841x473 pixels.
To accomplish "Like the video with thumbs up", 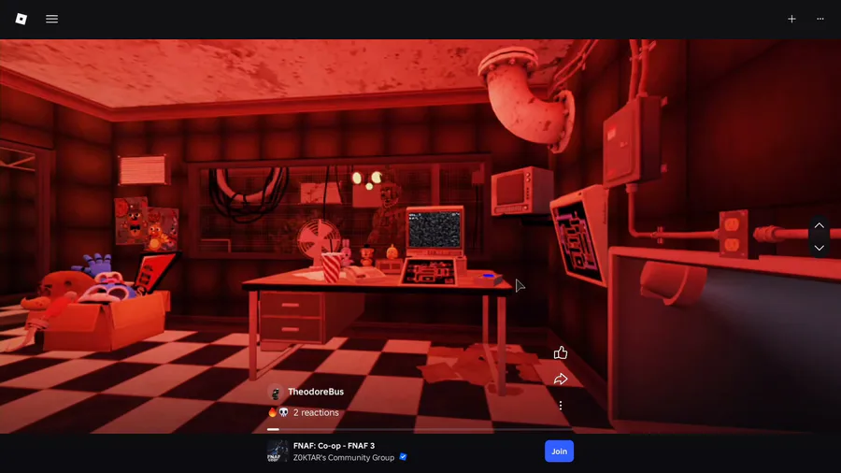I will pyautogui.click(x=561, y=352).
